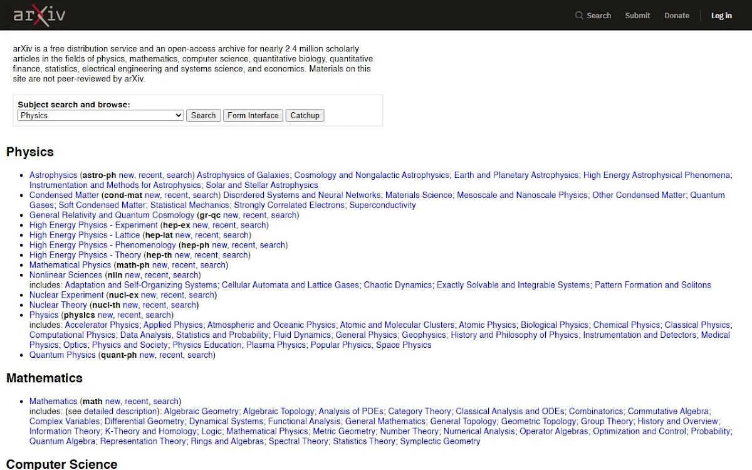Viewport: 752px width, 470px height.
Task: Open Adaptation and Self-Organizing Systems
Action: tap(141, 285)
